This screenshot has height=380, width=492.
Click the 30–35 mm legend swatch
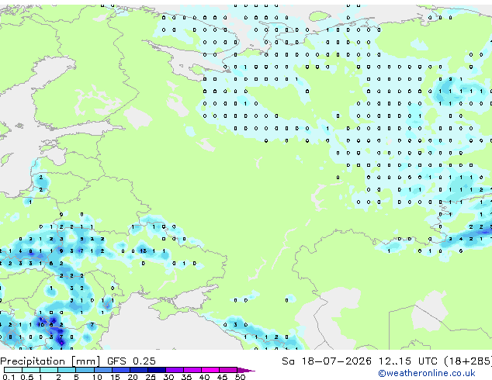[175, 370]
